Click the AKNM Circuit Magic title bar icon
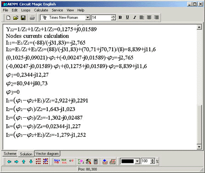Image resolution: width=205 pixels, height=173 pixels. 5,4
